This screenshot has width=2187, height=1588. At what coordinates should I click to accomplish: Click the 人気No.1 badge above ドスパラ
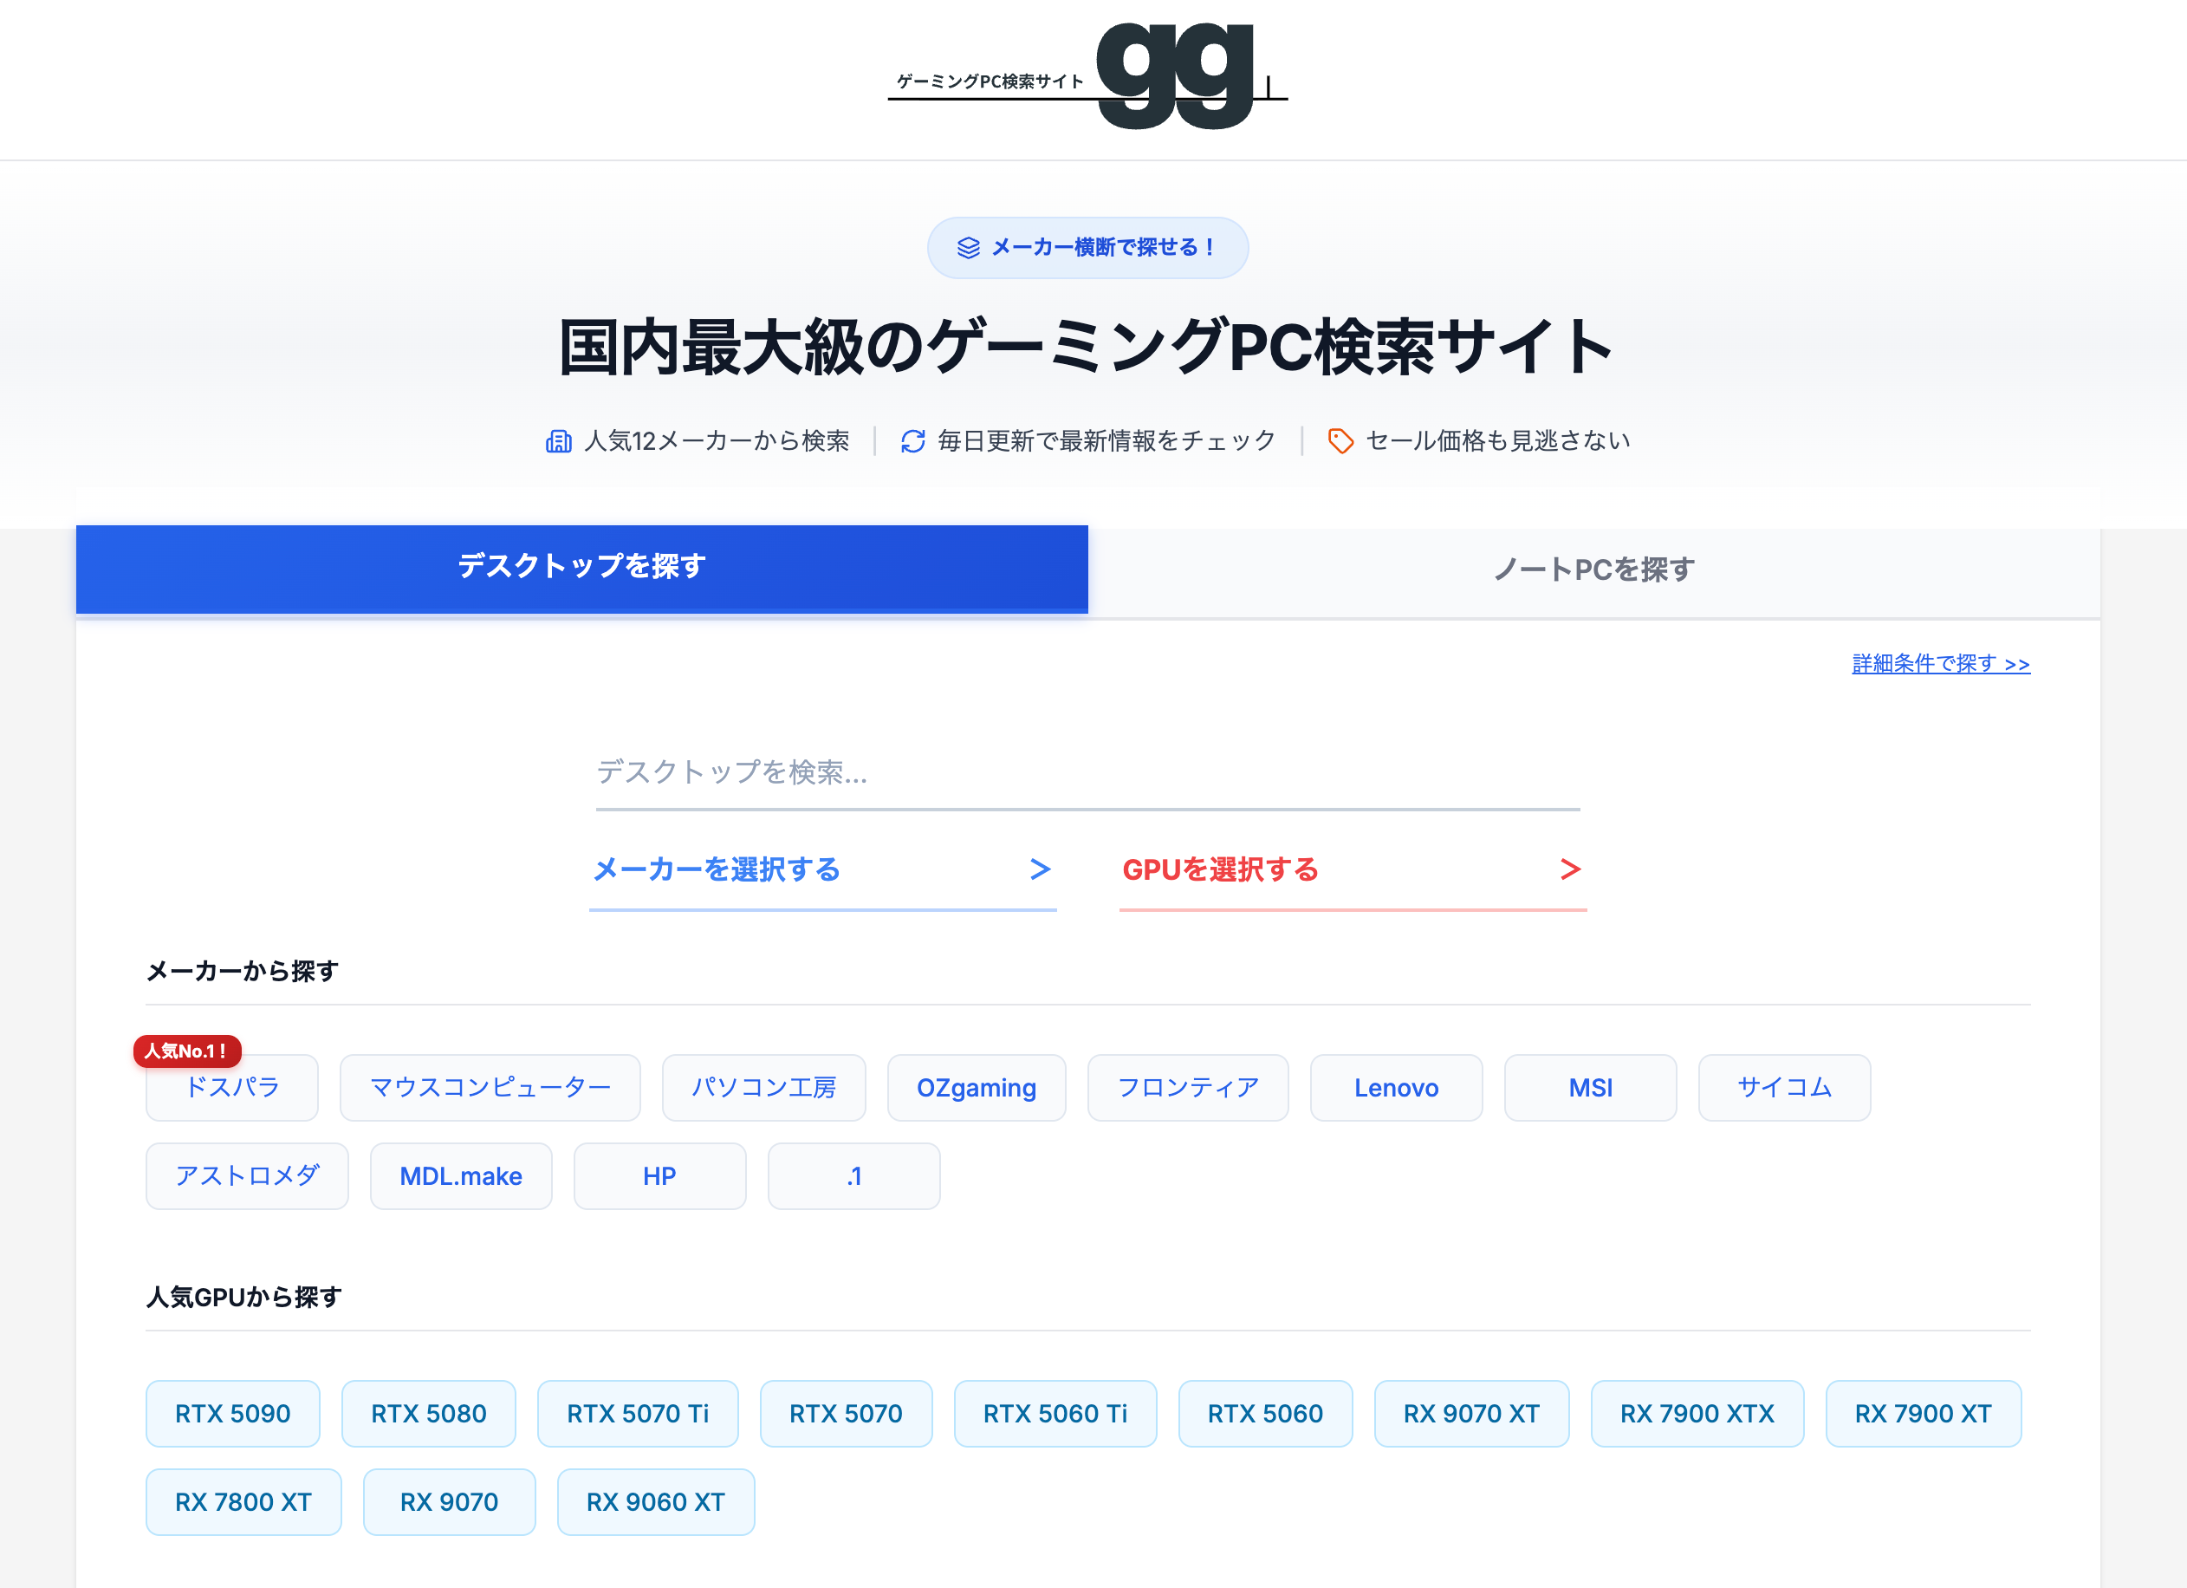point(185,1052)
